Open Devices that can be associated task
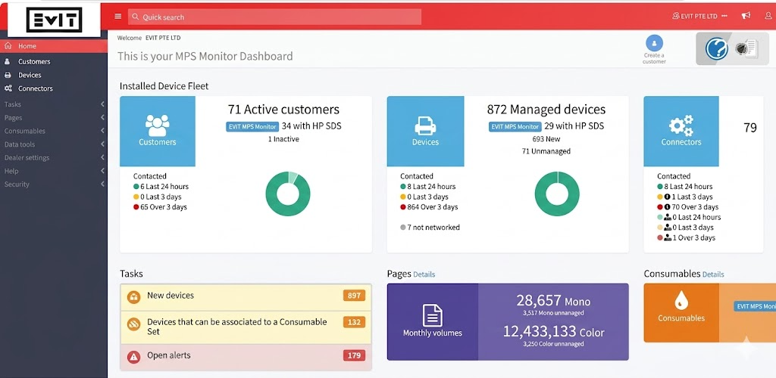 coord(246,327)
